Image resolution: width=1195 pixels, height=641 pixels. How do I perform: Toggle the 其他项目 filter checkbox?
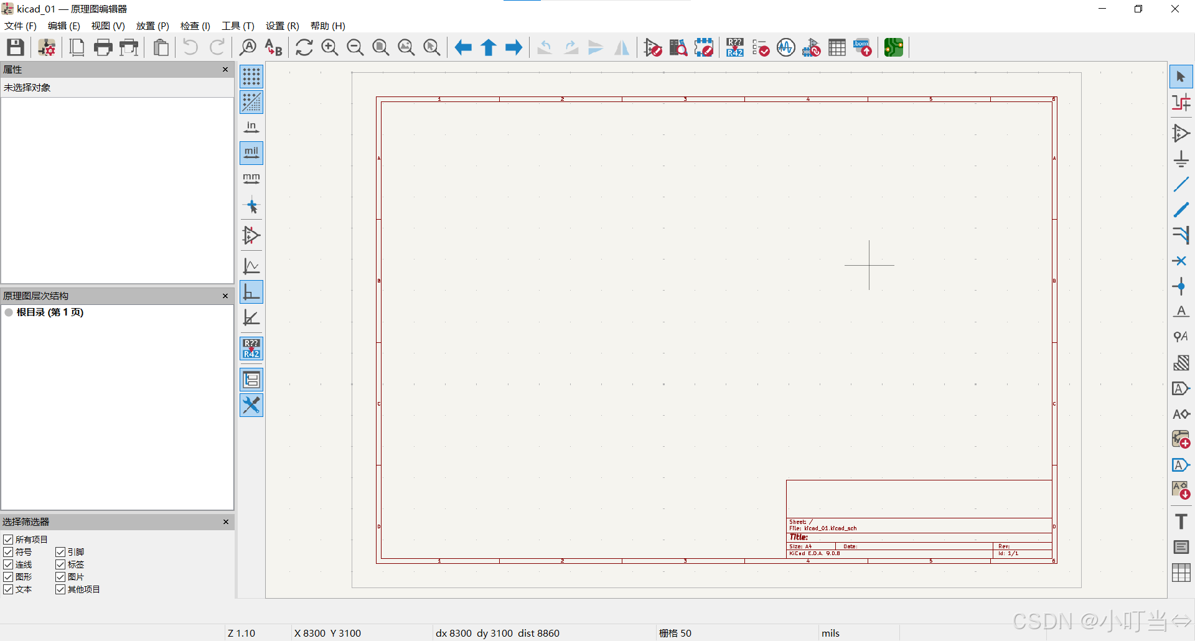(x=60, y=589)
